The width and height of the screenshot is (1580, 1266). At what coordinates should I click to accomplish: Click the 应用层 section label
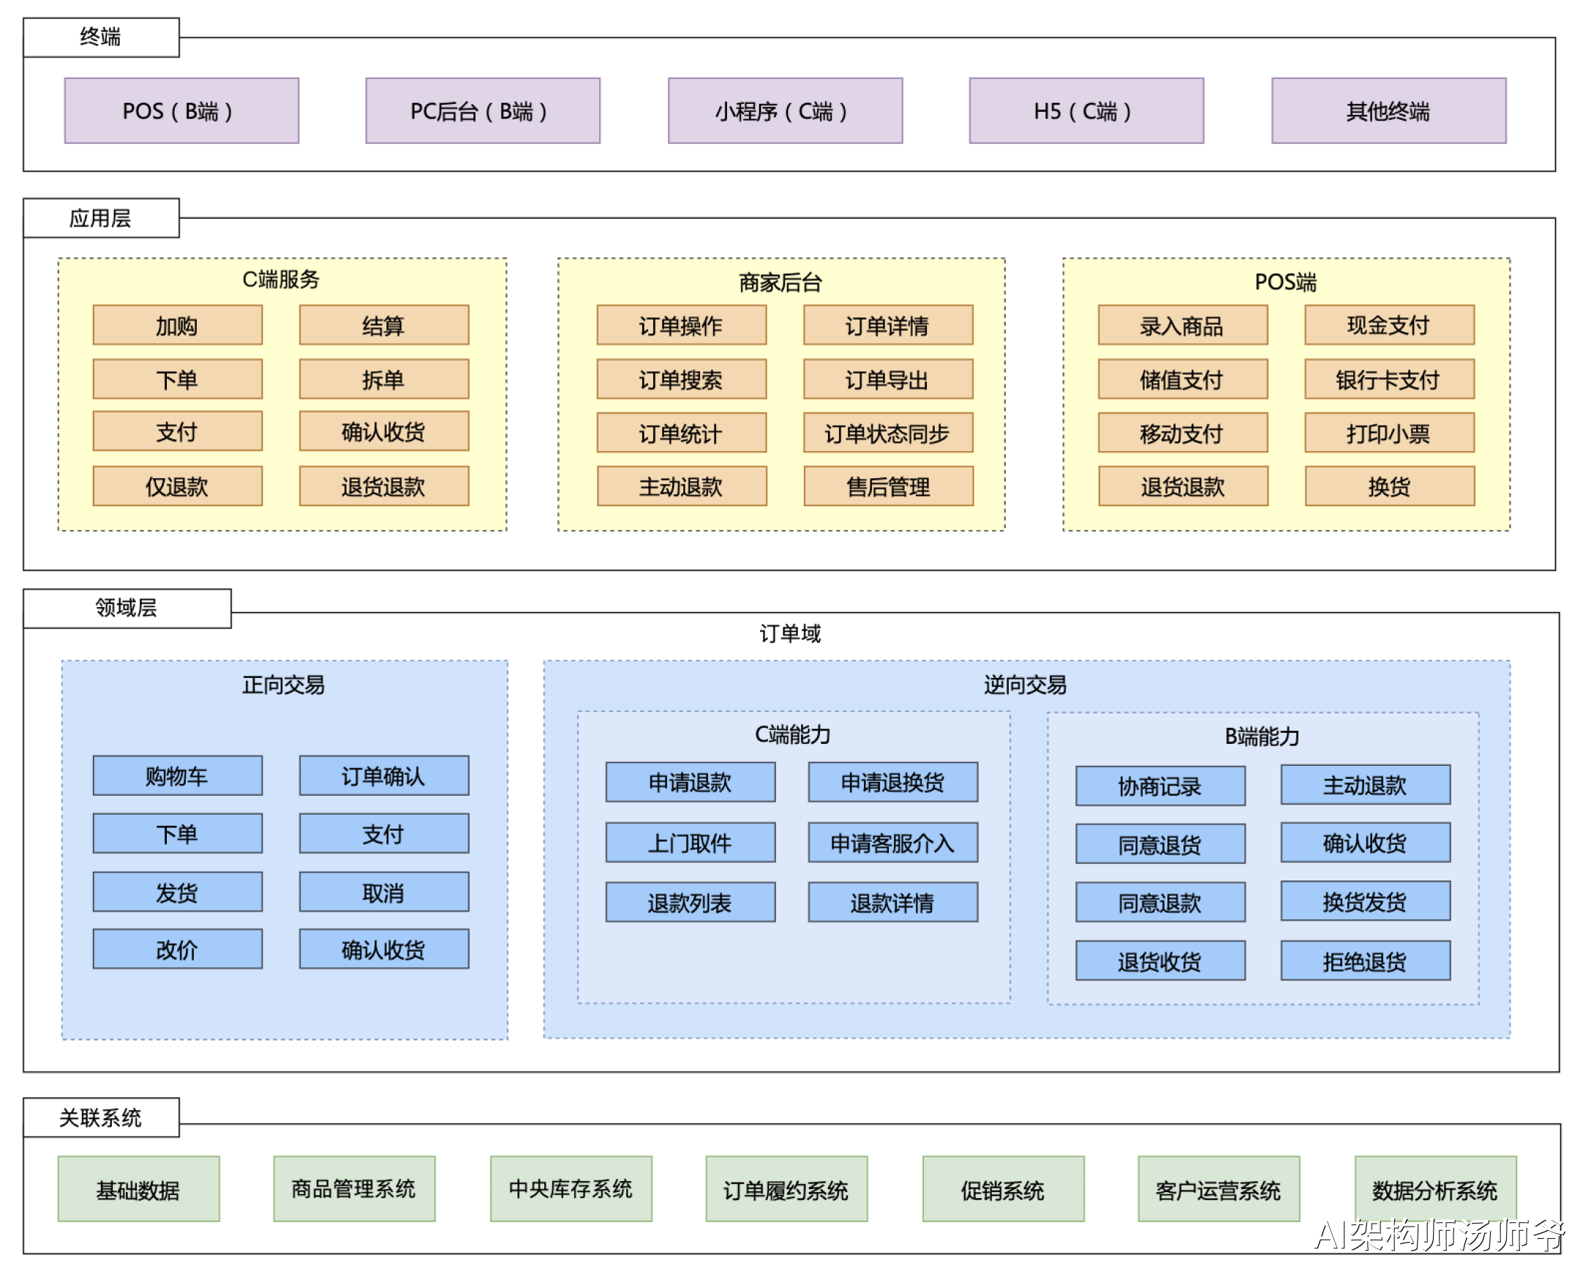point(101,218)
